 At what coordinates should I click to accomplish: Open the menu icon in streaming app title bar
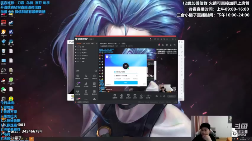pyautogui.click(x=167, y=39)
